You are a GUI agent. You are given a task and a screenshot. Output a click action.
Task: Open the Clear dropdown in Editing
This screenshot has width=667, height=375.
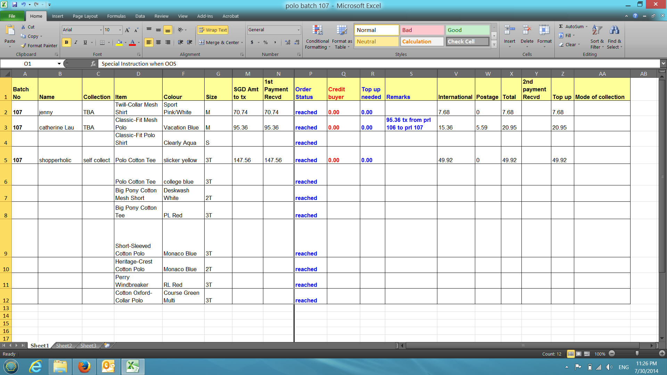[x=569, y=44]
